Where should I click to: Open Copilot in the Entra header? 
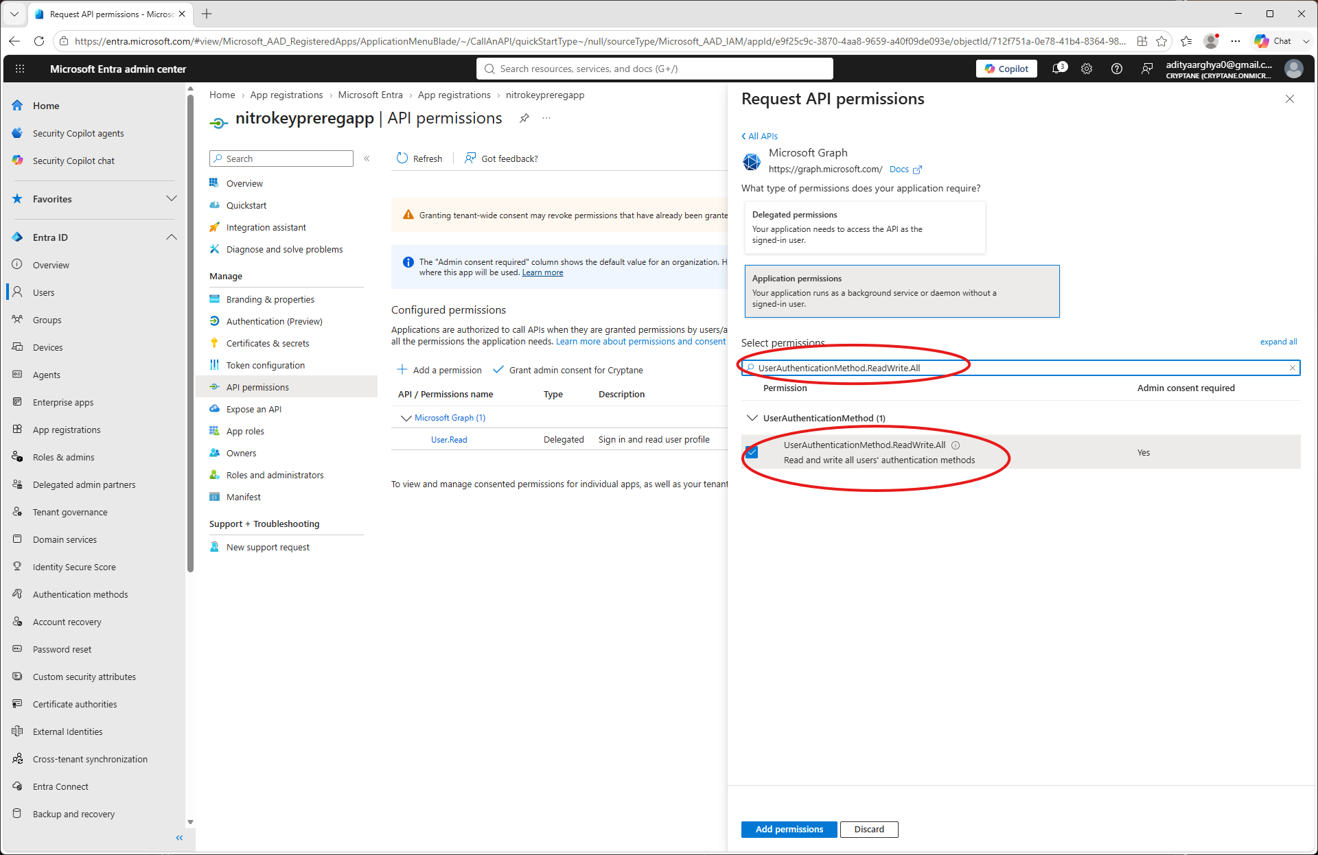coord(1006,69)
